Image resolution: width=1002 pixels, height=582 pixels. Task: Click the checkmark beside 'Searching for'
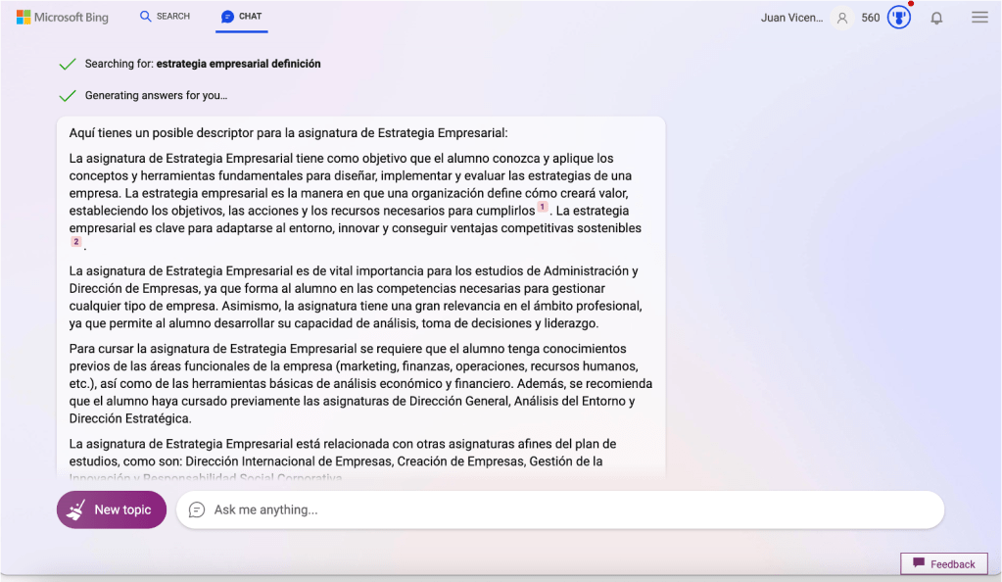point(68,65)
